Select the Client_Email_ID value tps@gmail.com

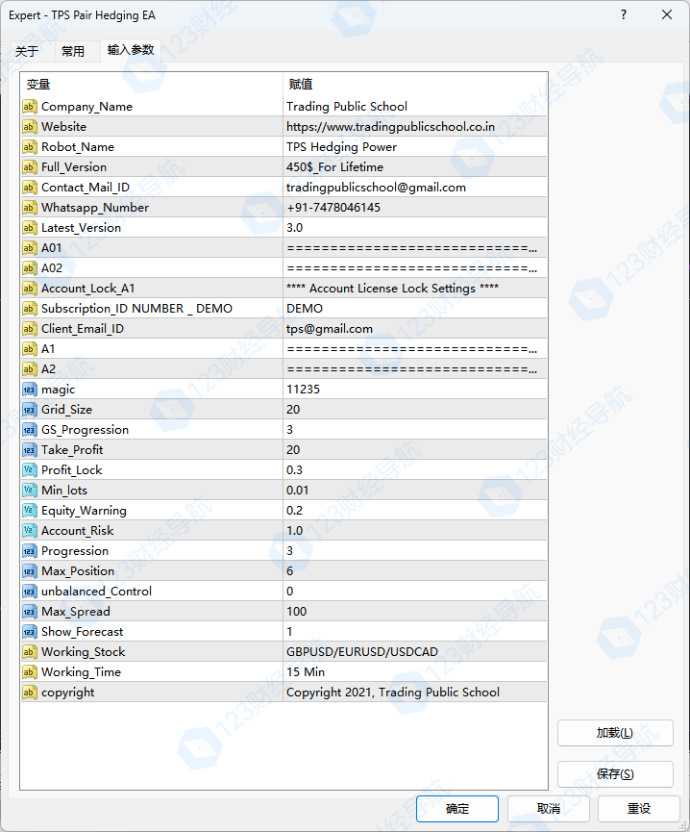[x=330, y=329]
